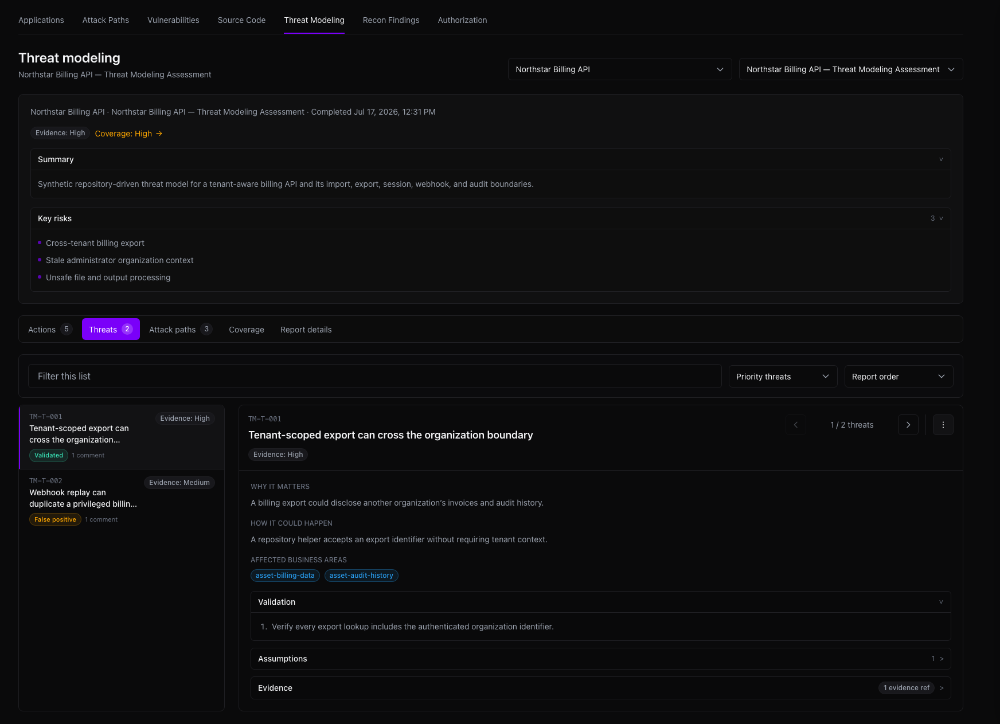This screenshot has width=1000, height=724.
Task: Click Cross-tenant billing export risk
Action: (x=95, y=243)
